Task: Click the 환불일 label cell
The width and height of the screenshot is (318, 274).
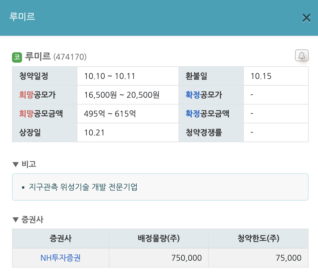Action: 211,76
